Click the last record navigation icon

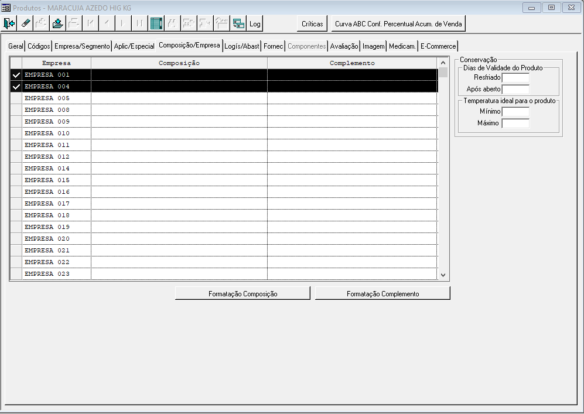[139, 23]
